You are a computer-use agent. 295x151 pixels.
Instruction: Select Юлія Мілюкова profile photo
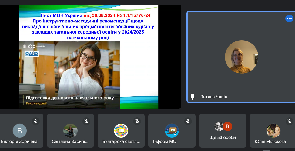coord(273,131)
